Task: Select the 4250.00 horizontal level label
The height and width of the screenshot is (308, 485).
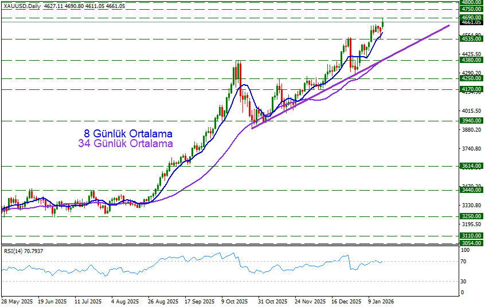Action: [471, 78]
